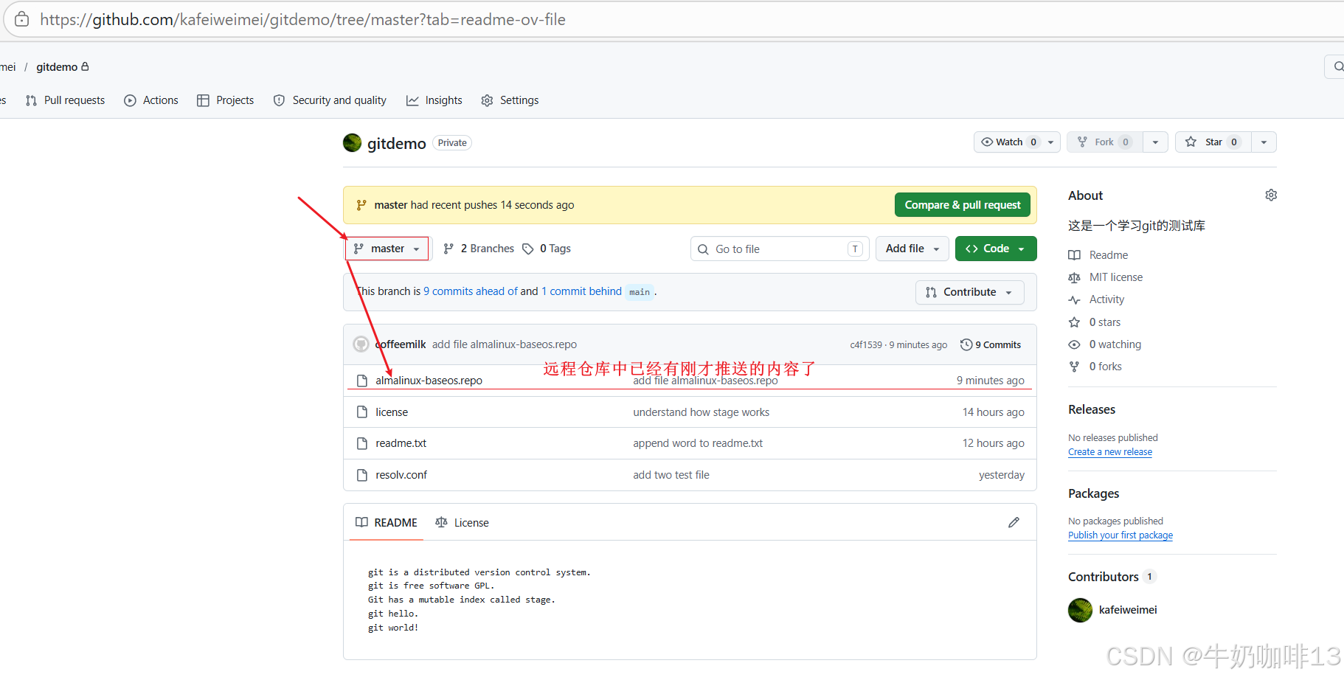Open commit message 'append word to readme.txt'
Image resolution: width=1344 pixels, height=680 pixels.
coord(698,443)
